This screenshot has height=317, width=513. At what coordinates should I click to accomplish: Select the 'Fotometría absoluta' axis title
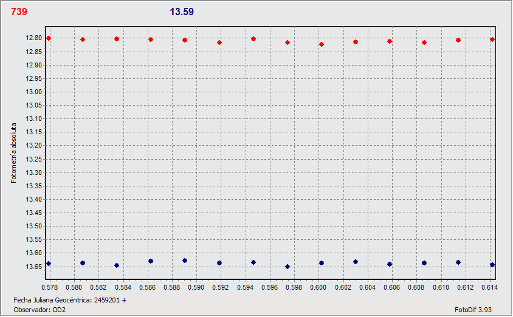(13, 153)
